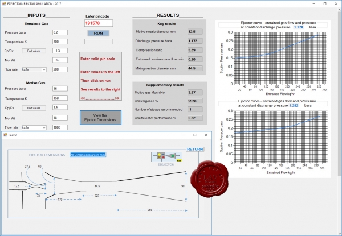
Task: Click the 356 diffuser length label
Action: pyautogui.click(x=150, y=210)
